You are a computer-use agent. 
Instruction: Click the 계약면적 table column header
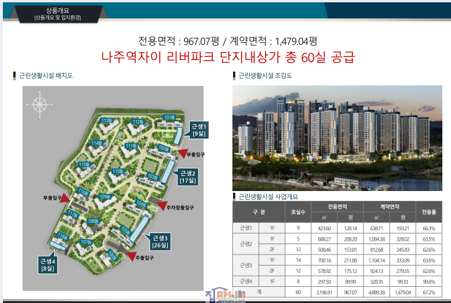point(390,207)
